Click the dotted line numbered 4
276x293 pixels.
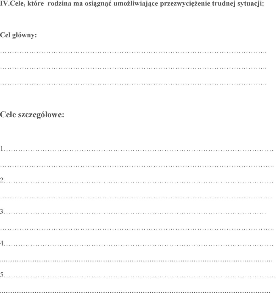click(x=137, y=243)
